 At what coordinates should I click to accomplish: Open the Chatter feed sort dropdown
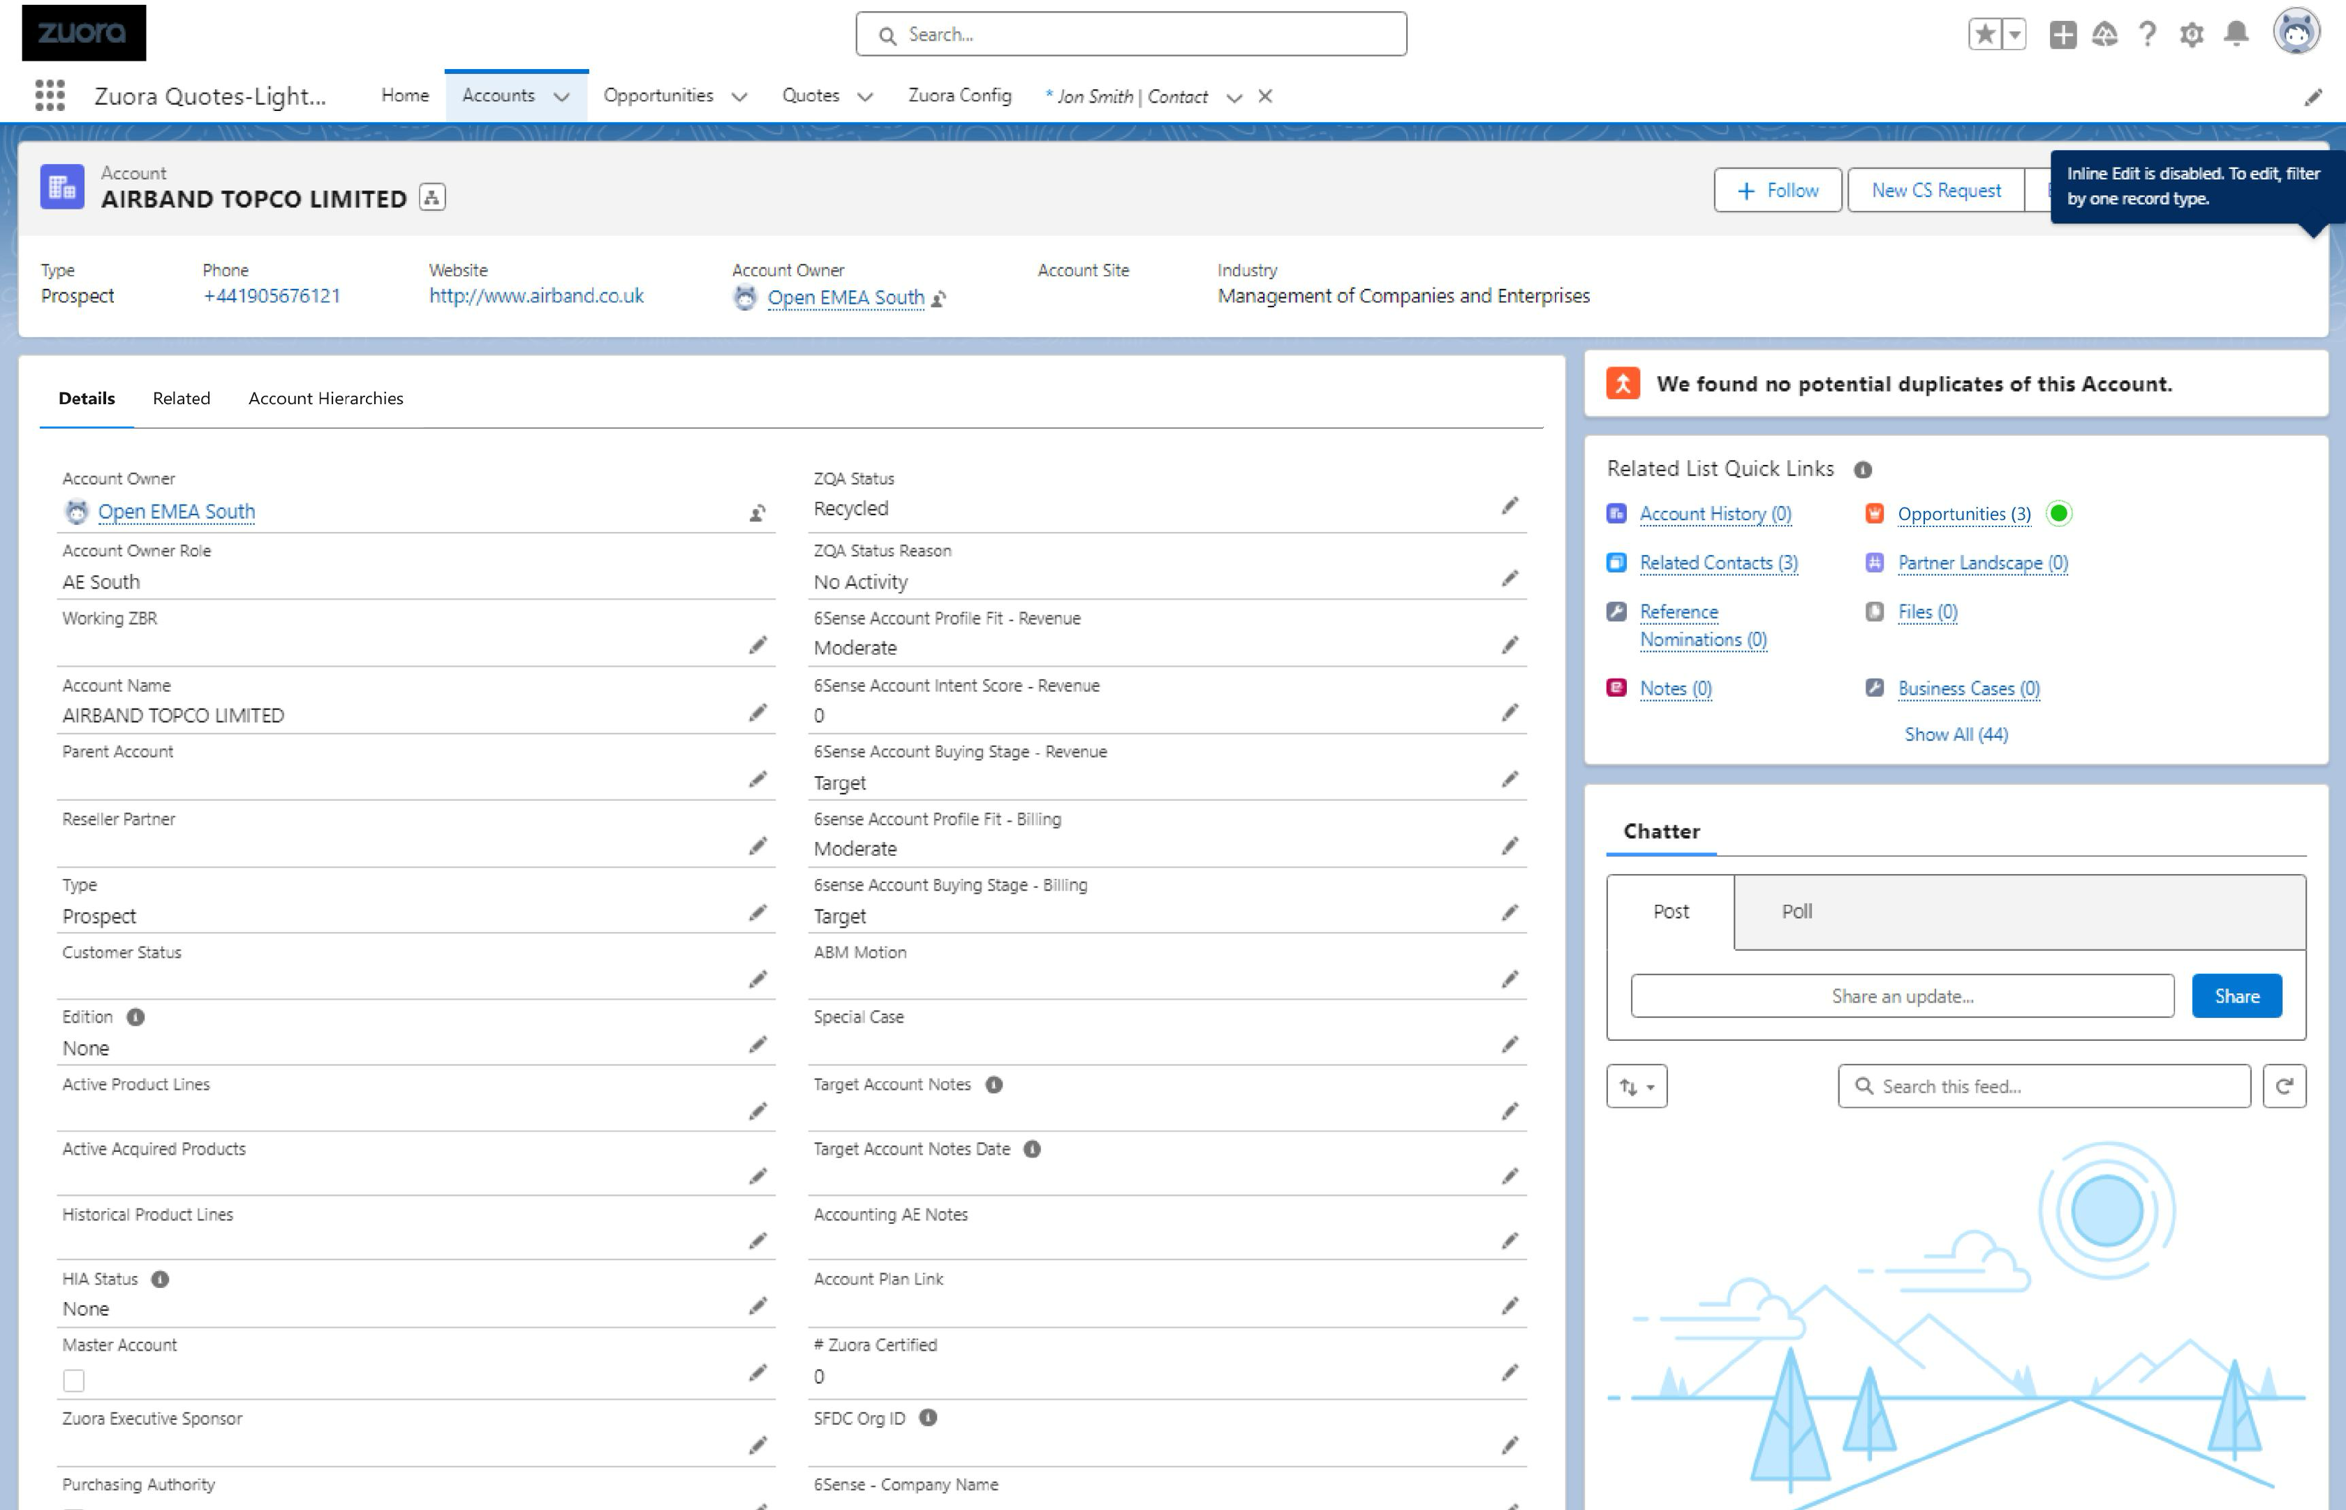[x=1636, y=1086]
